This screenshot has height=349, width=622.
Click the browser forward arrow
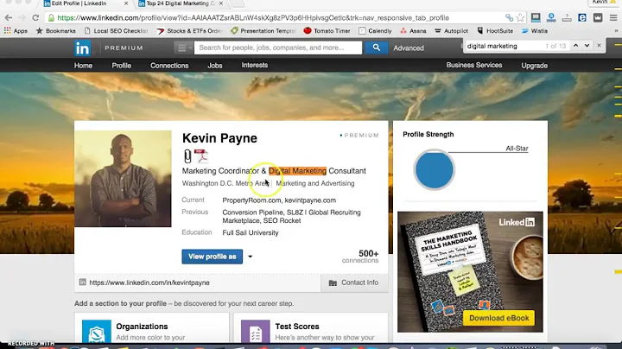point(22,18)
